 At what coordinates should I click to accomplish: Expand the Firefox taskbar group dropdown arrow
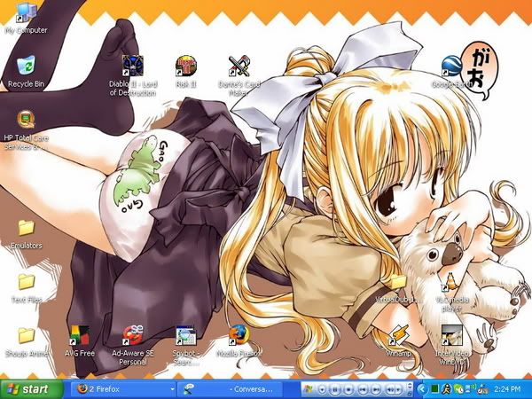coord(172,389)
